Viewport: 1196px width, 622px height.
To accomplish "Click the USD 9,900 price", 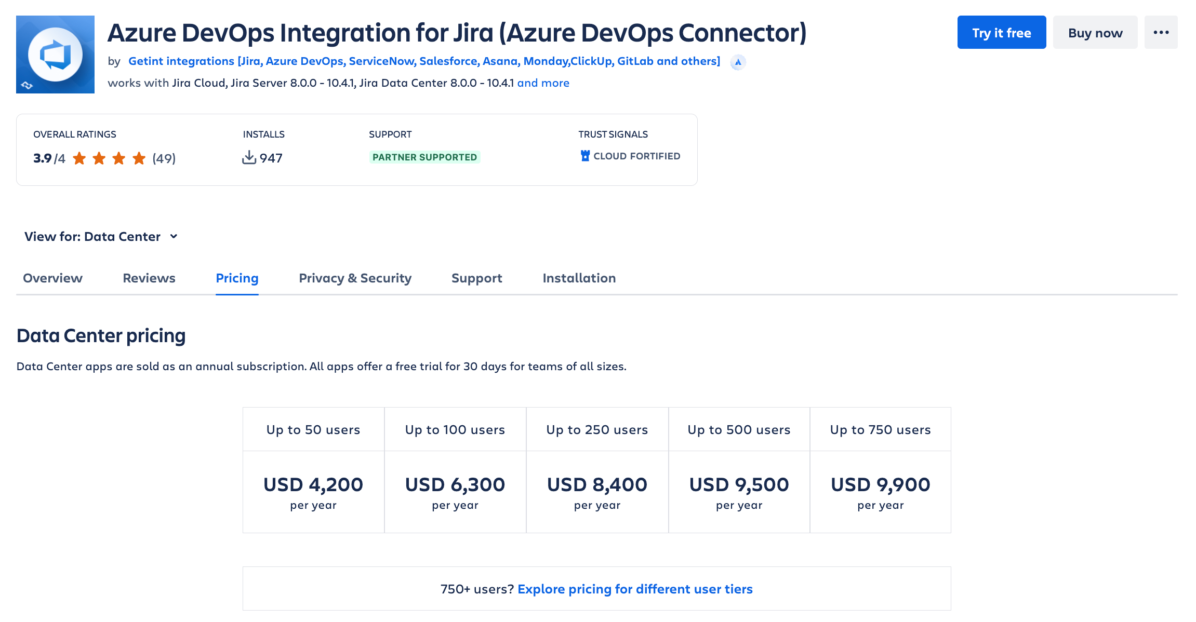I will (881, 485).
